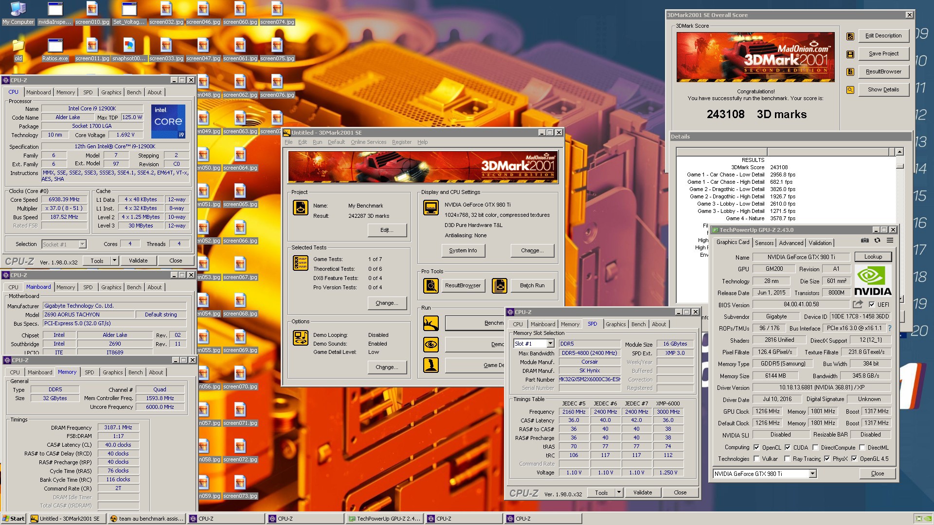The width and height of the screenshot is (934, 525).
Task: Open Online Services menu in 3DMark
Action: click(x=368, y=142)
